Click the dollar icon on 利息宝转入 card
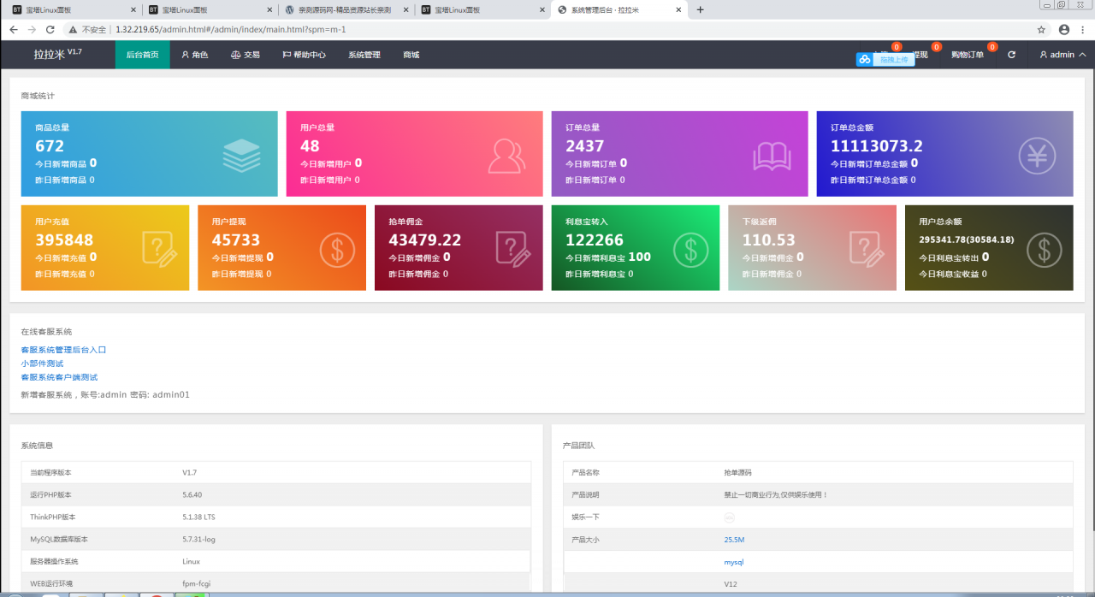Viewport: 1095px width, 597px height. click(690, 249)
